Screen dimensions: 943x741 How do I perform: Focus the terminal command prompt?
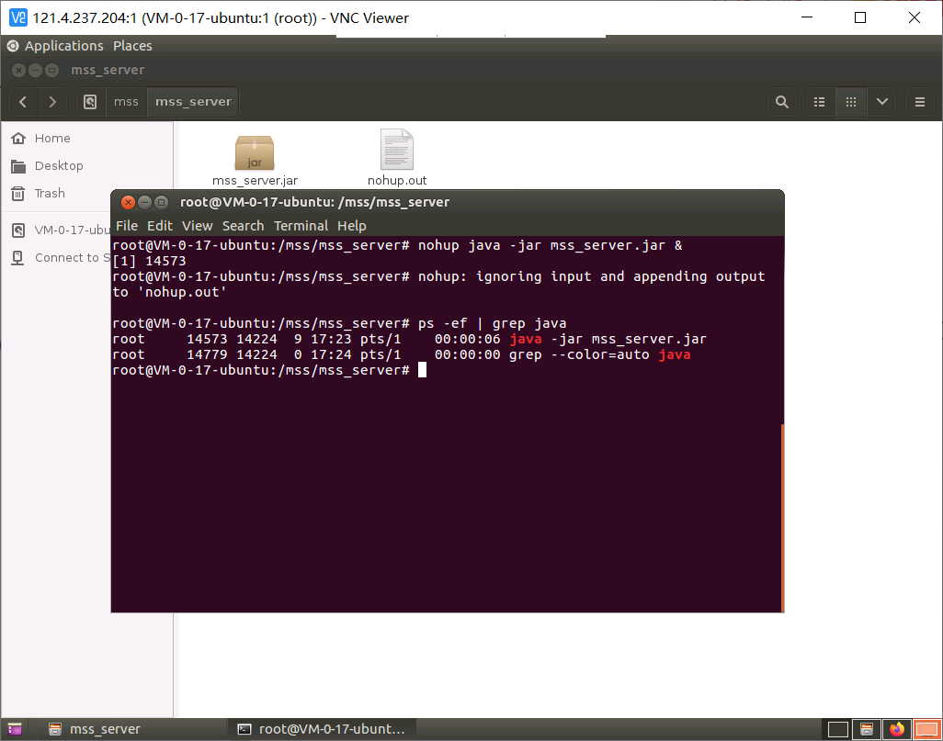pyautogui.click(x=422, y=370)
